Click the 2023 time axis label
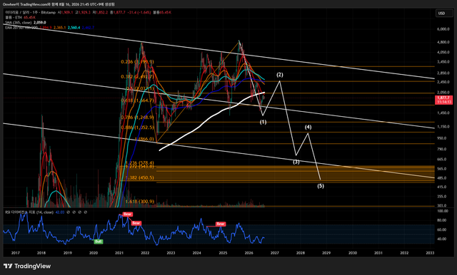This screenshot has width=457, height=275. coord(171,253)
